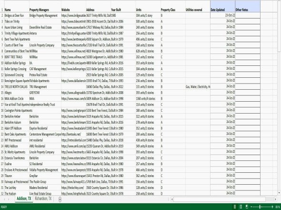Click the Estancia Townhomes cell
This screenshot has width=281, height=210.
pos(17,158)
